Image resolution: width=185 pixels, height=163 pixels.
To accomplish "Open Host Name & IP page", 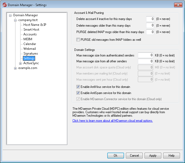I will (x=35, y=25).
